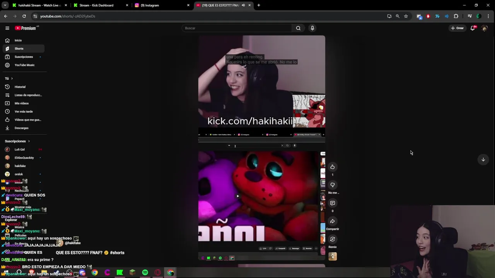Screen dimensions: 495x278
Task: View site information icon in address bar
Action: [x=35, y=16]
